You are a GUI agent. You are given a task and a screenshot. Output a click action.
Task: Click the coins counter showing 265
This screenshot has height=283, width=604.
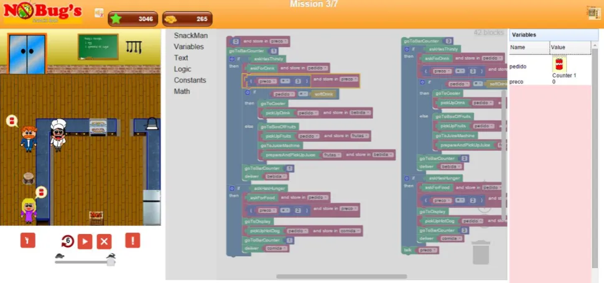187,19
